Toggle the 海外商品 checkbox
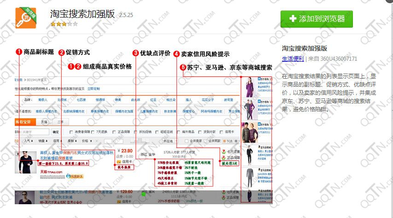The height and width of the screenshot is (218, 393). (x=178, y=132)
